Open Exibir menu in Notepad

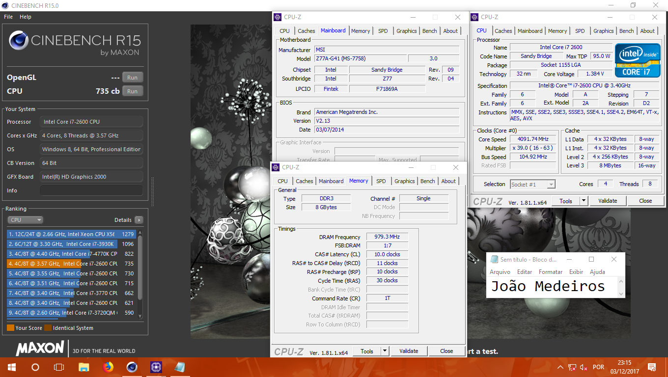point(576,272)
